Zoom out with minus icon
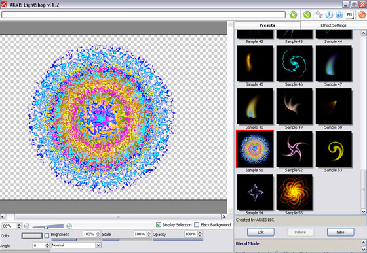367x253 pixels. (27, 226)
